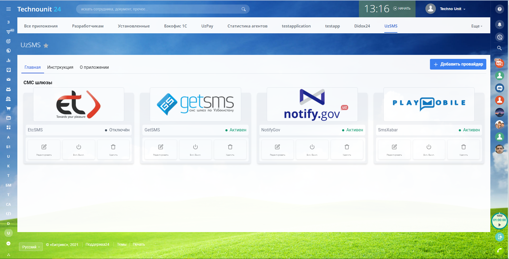This screenshot has width=509, height=259.
Task: Click the notify.gov logo thumbnail
Action: coord(312,104)
